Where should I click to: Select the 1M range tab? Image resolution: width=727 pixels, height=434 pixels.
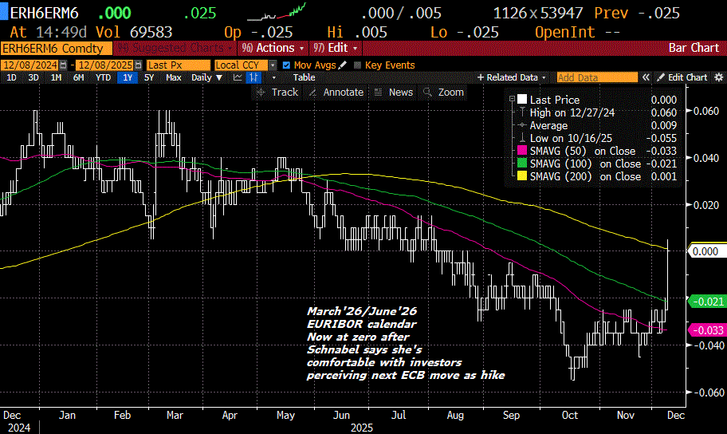56,77
